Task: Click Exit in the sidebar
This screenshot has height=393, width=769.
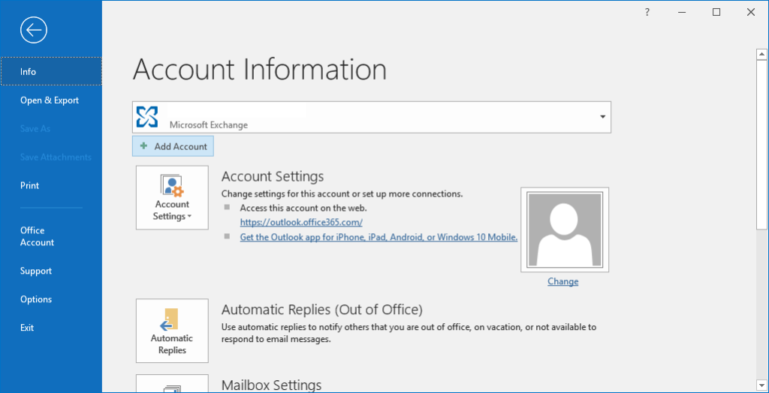Action: point(51,327)
